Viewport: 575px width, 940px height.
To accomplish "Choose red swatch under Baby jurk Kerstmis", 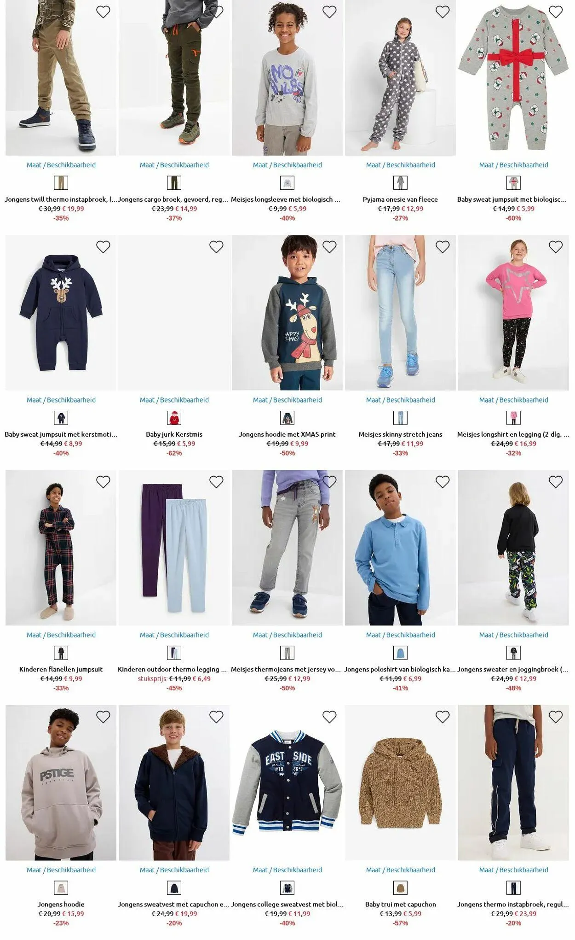I will click(174, 418).
